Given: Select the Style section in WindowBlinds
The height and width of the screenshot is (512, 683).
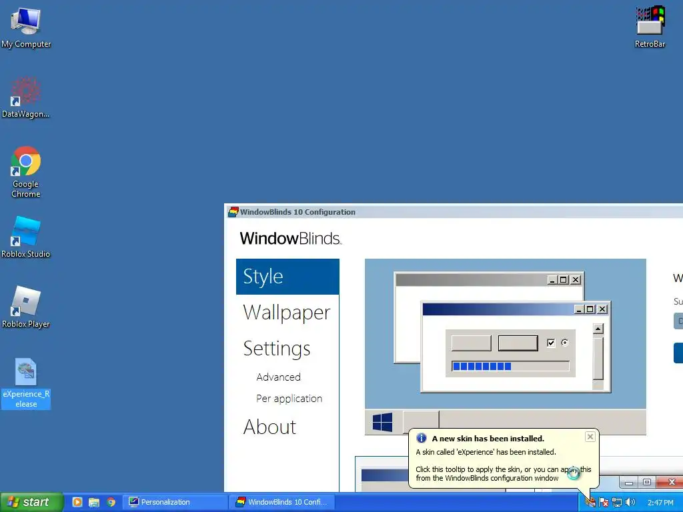Looking at the screenshot, I should 287,277.
